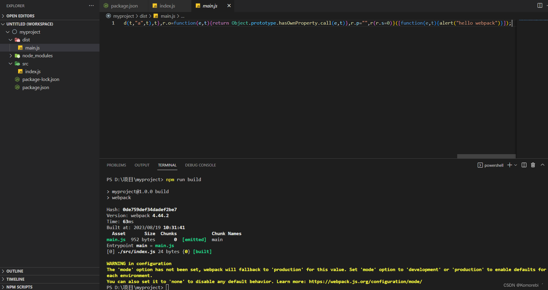Maximize panel size with caret icon
Image resolution: width=548 pixels, height=290 pixels.
click(543, 165)
